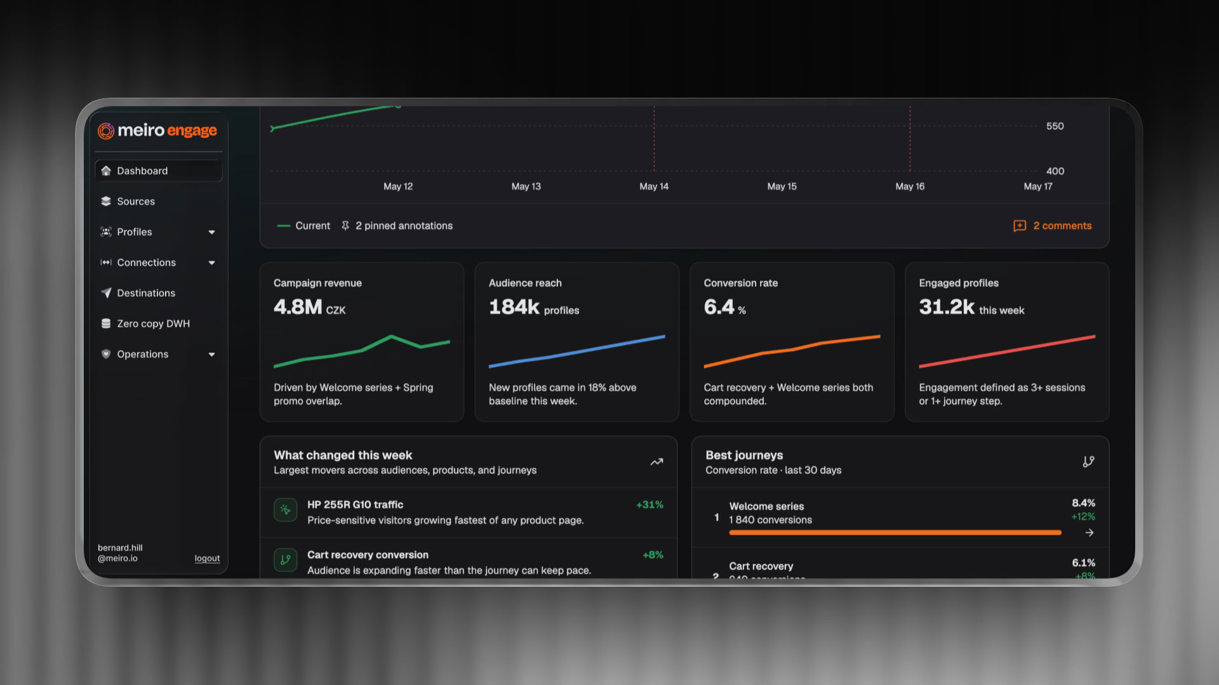Click the 4.8M CZK revenue value
The image size is (1219, 685).
coord(310,308)
